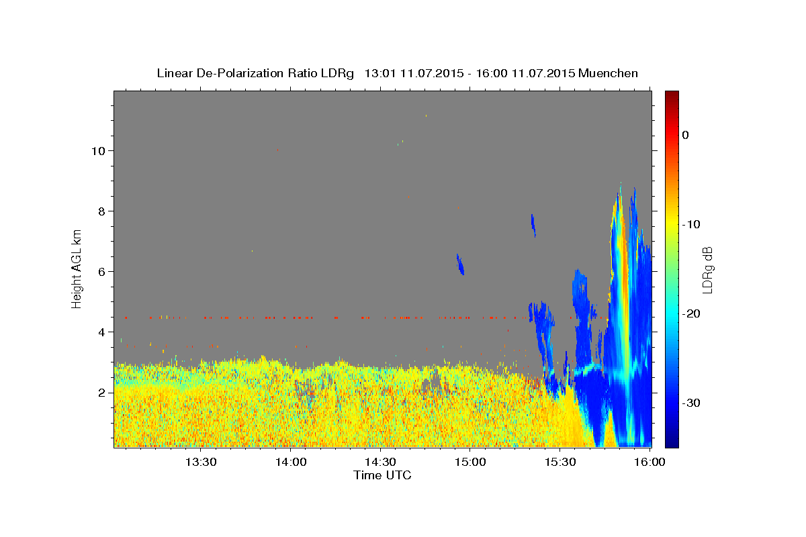
Task: Click the start date '13:01 11.07.2015' in title
Action: point(413,73)
